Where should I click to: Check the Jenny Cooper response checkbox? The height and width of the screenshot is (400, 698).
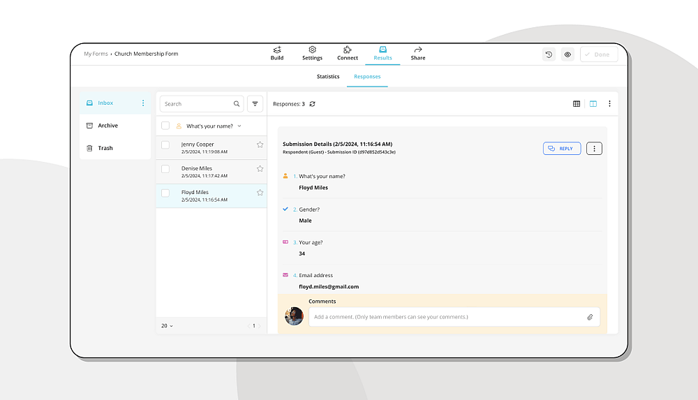[165, 145]
